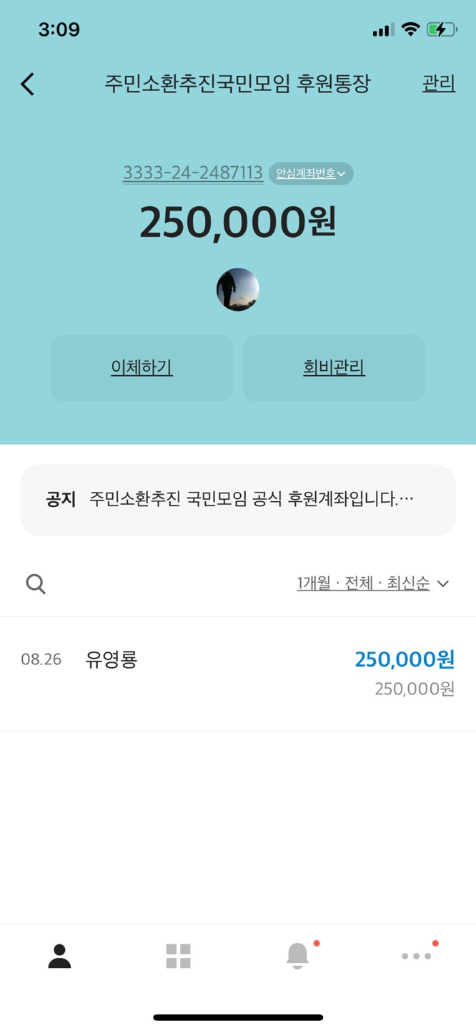Tap the blue 250,000원 deposit amount
Image resolution: width=476 pixels, height=1031 pixels.
pyautogui.click(x=405, y=659)
